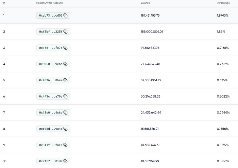Open the 0xab73...cd56 holder account
This screenshot has height=168, width=238.
point(50,16)
